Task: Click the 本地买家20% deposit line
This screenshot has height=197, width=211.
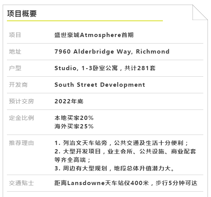Action: [74, 118]
